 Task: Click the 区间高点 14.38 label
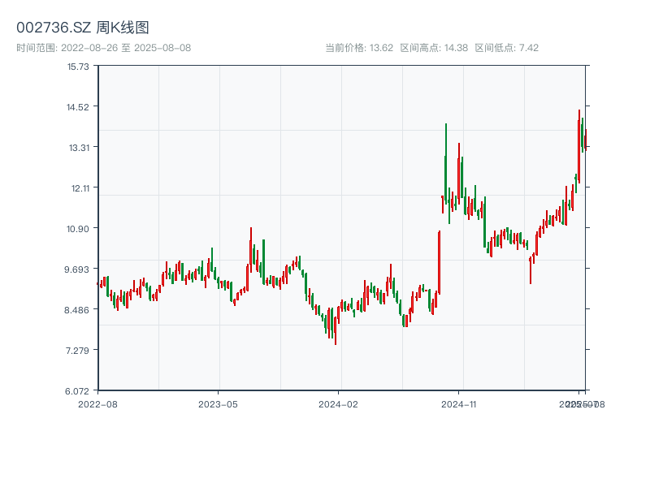point(434,48)
